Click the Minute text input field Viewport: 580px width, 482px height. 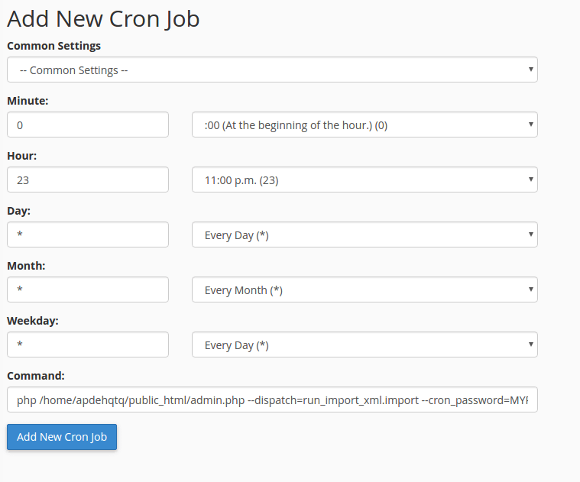(x=88, y=125)
